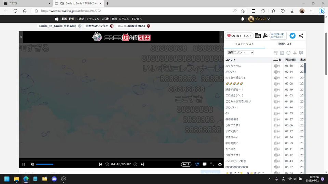Viewport: 328px width, 184px height.
Task: Open 実況 in site navigation
Action: (114, 19)
